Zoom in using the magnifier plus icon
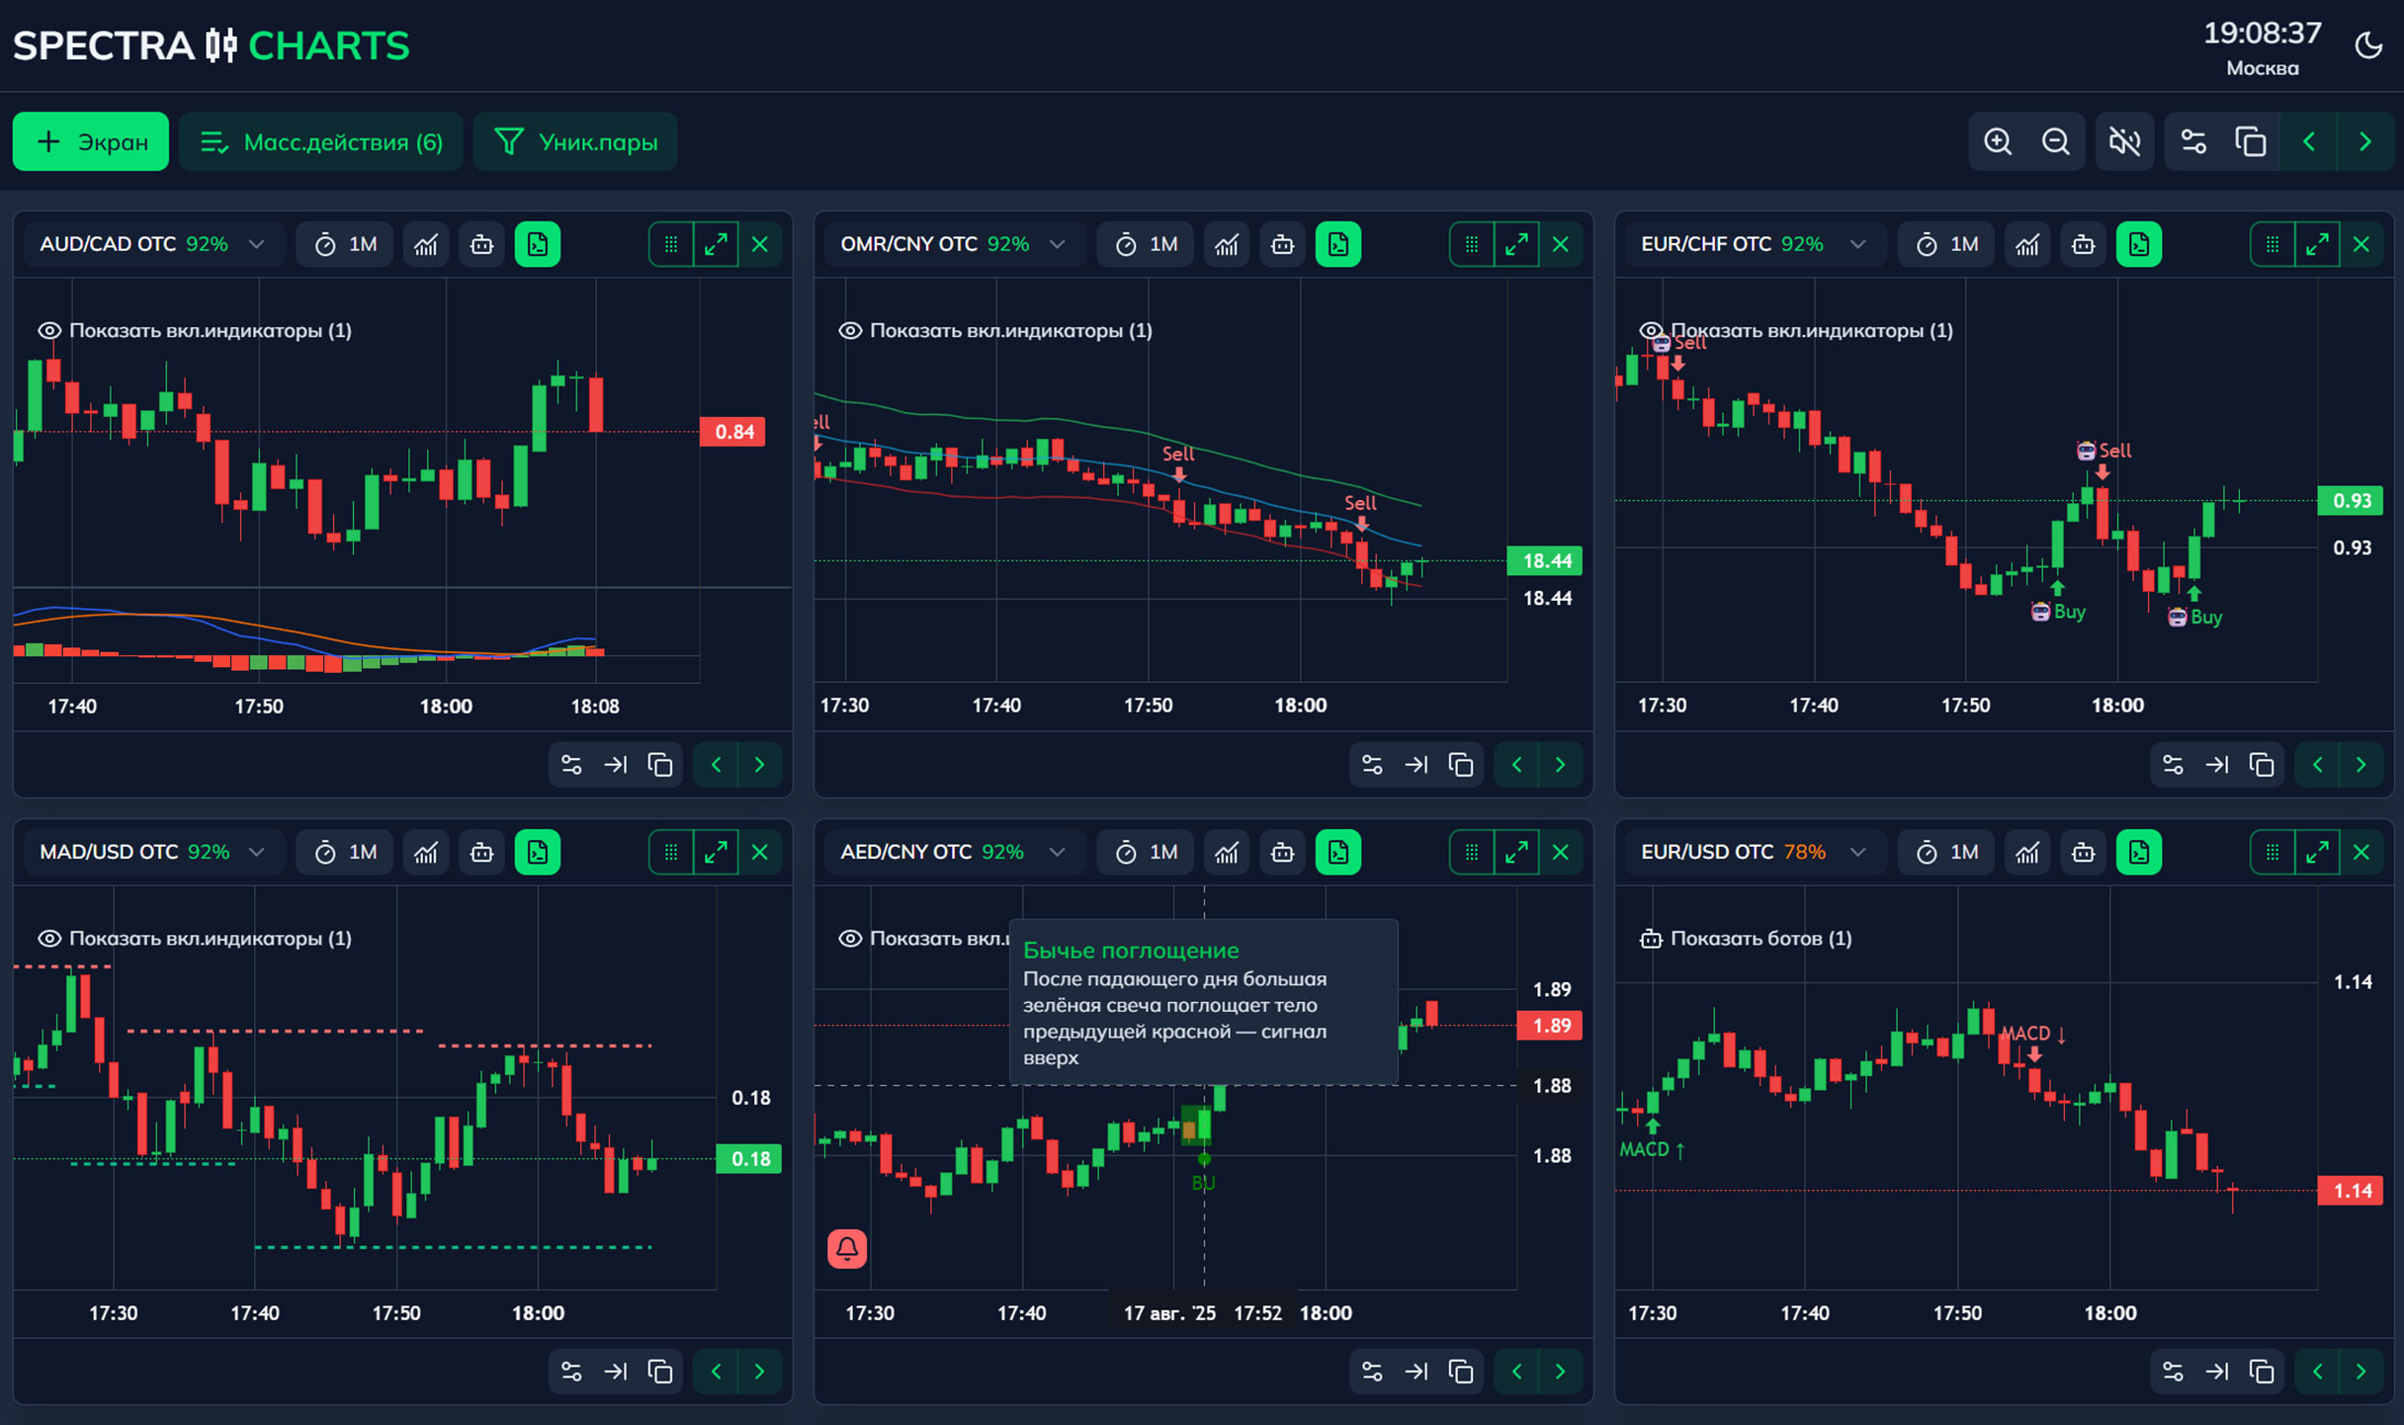 tap(1998, 141)
